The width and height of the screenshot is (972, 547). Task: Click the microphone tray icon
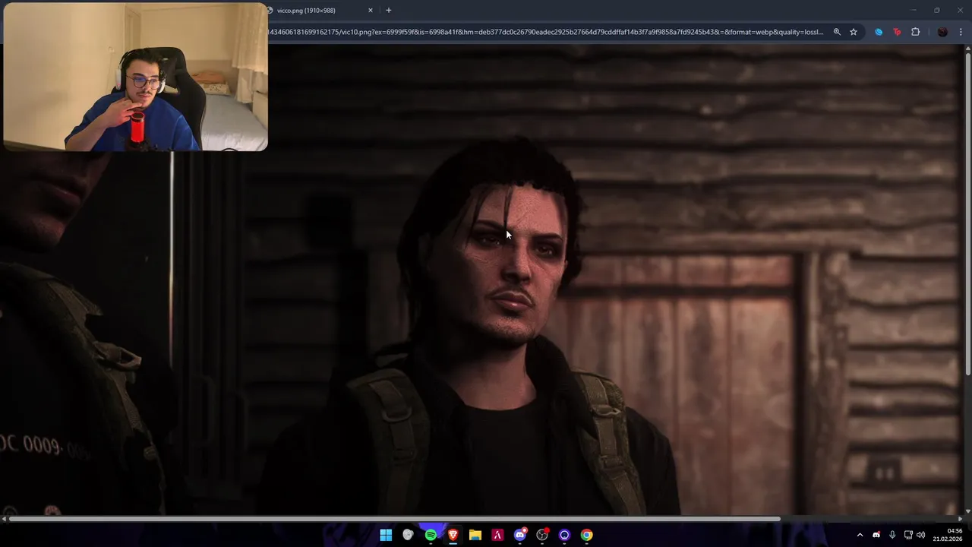tap(892, 535)
